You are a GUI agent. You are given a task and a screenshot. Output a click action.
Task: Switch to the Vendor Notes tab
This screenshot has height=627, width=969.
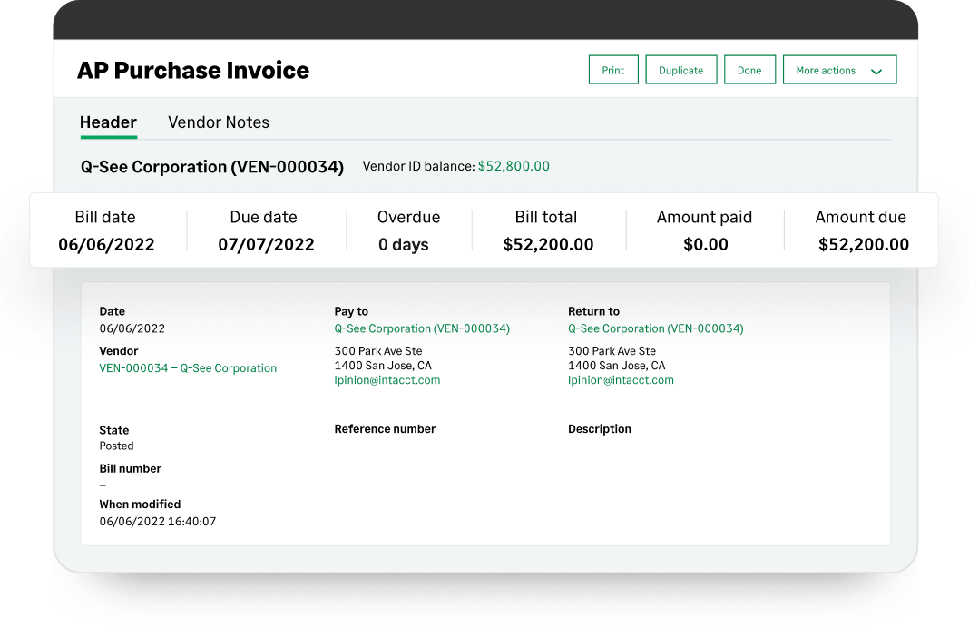(x=219, y=122)
